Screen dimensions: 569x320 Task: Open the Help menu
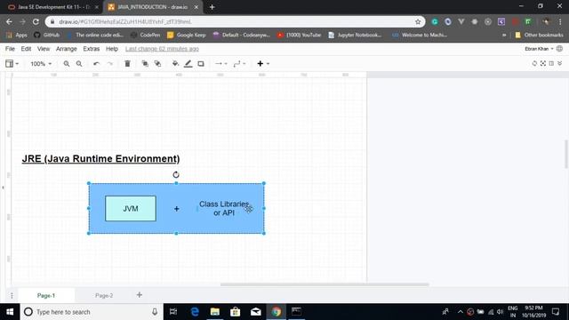coord(112,49)
